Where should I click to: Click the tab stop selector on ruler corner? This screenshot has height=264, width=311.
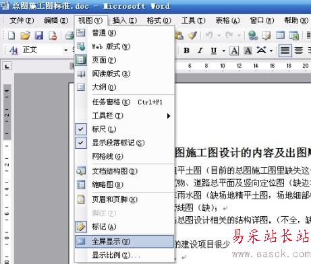(x=7, y=67)
